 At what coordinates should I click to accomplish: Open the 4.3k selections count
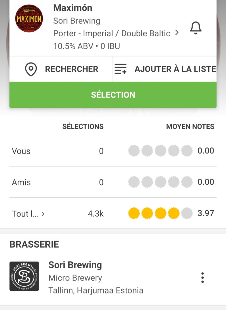(96, 214)
